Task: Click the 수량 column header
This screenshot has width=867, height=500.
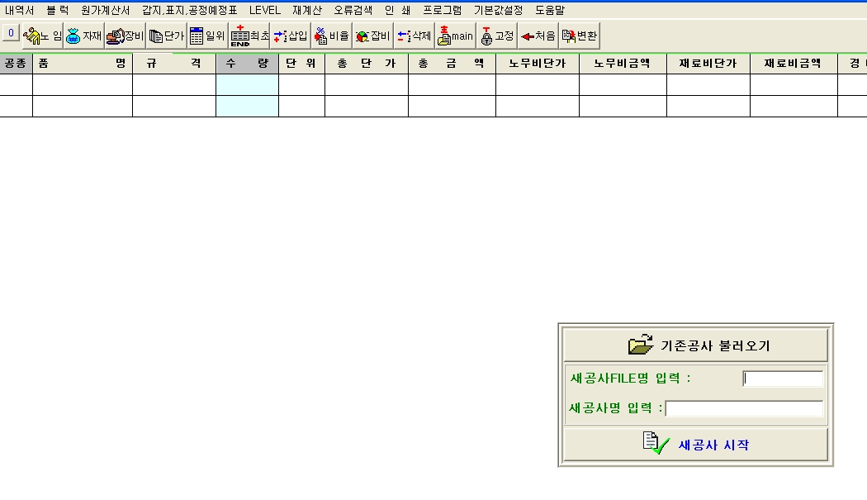Action: 247,64
